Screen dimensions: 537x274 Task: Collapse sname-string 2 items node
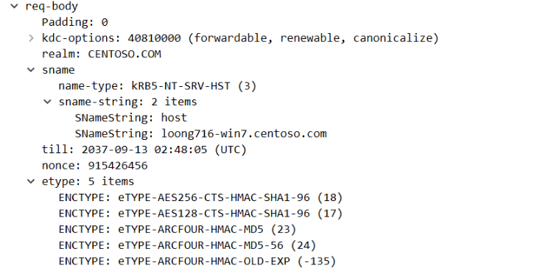47,102
